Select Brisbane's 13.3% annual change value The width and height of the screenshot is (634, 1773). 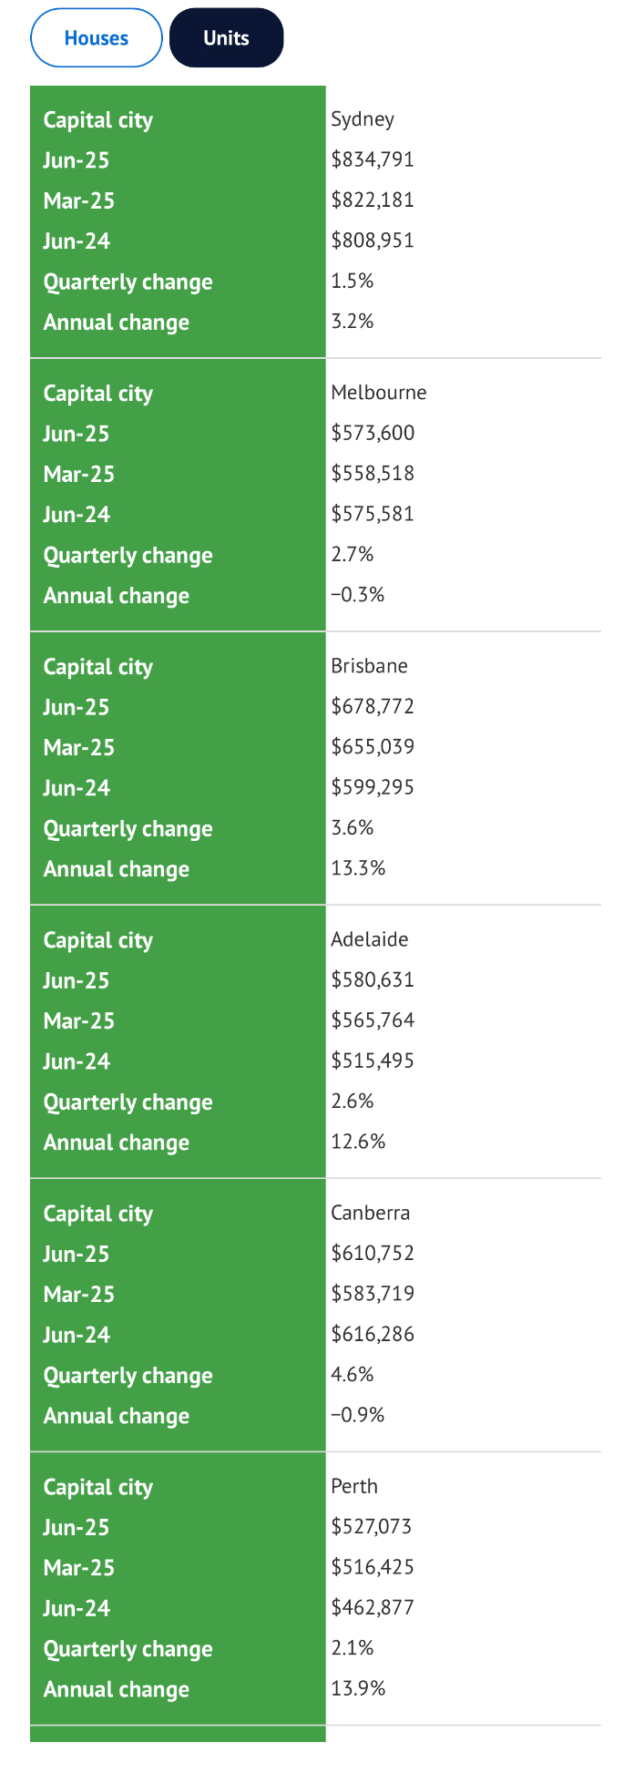tap(358, 868)
